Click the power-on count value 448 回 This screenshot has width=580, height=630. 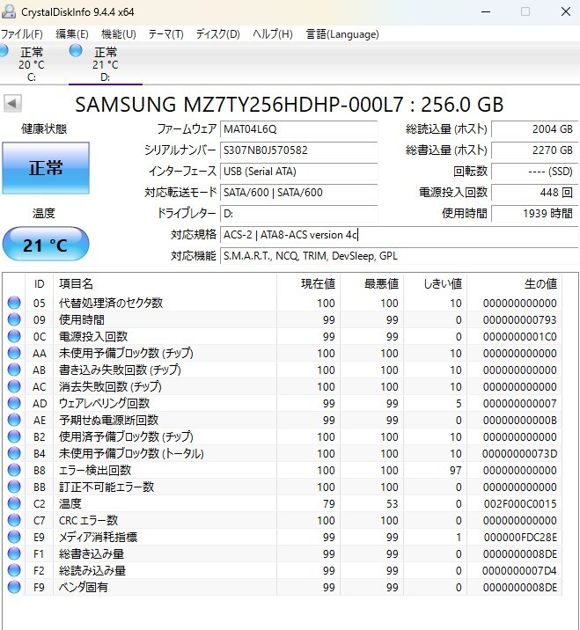pos(534,193)
